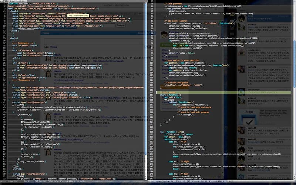The width and height of the screenshot is (296, 185).
Task: Open the otsune.tumblr.com/post link in the first FriendFeed entry
Action: click(x=108, y=61)
